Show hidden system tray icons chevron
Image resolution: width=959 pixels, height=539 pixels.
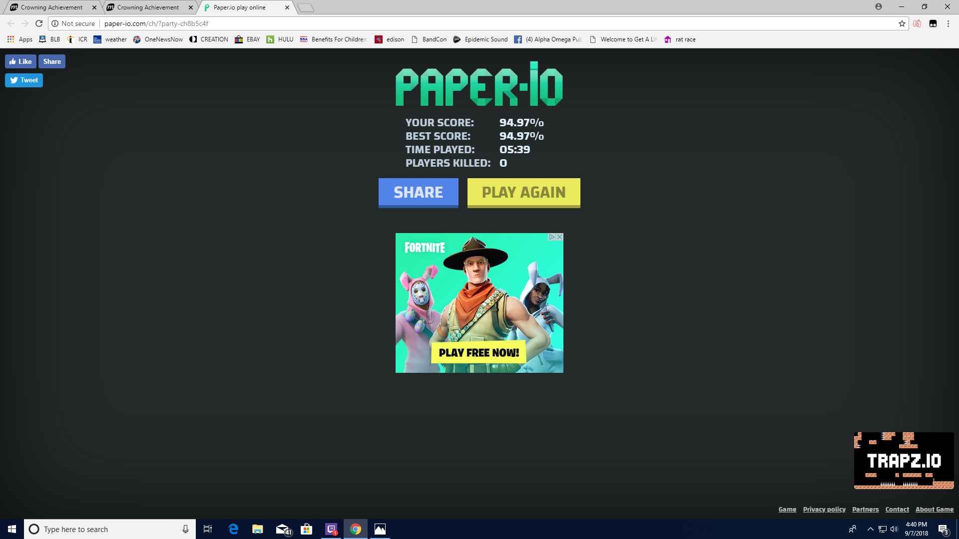tap(870, 529)
